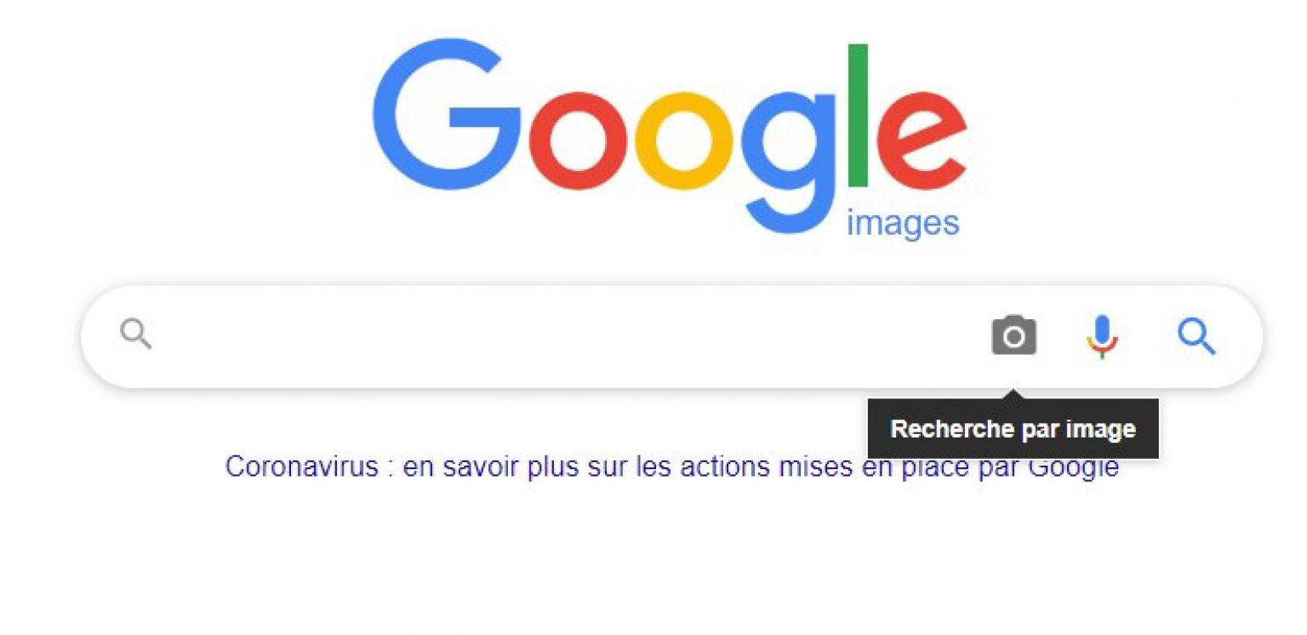Focus the empty Google Images search field
The height and width of the screenshot is (635, 1307).
(x=562, y=337)
